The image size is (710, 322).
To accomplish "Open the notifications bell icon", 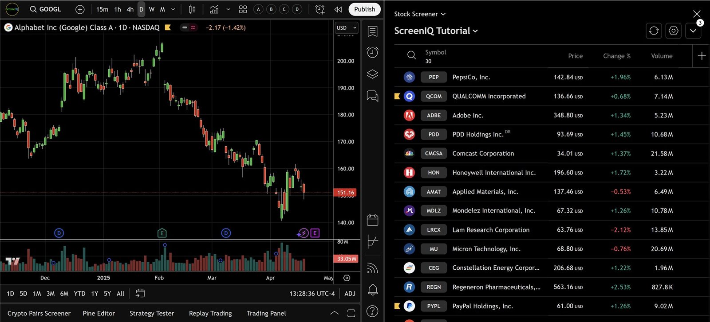I will [x=373, y=290].
